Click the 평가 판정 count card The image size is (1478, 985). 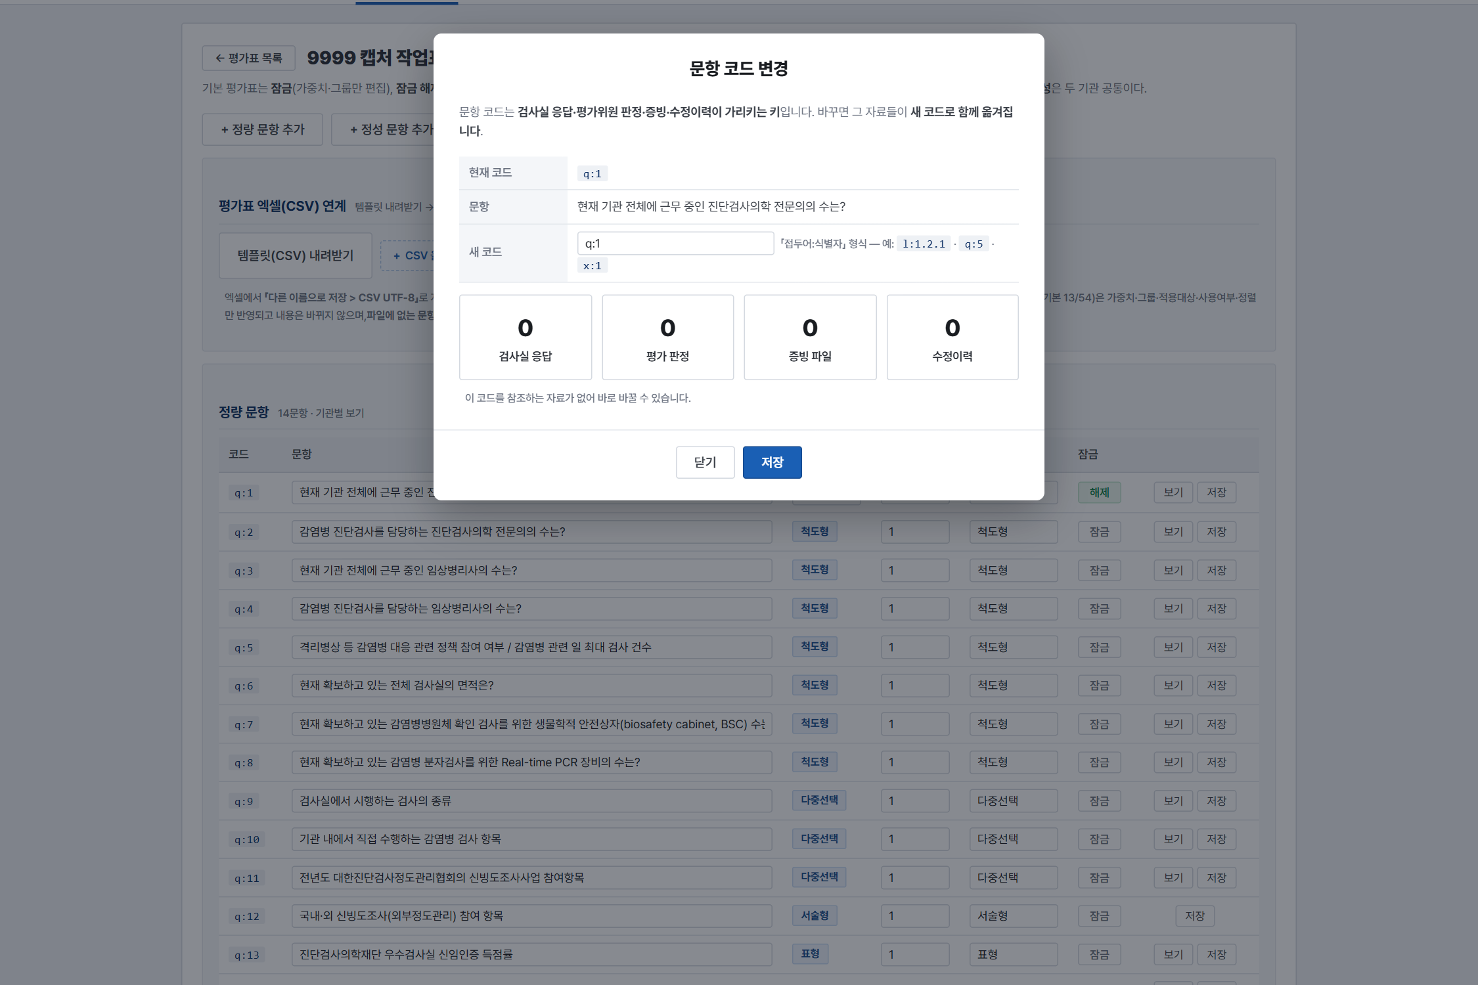(667, 338)
